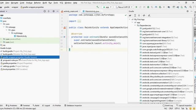Toggle offline mode in the Gradle panel

click(x=144, y=16)
